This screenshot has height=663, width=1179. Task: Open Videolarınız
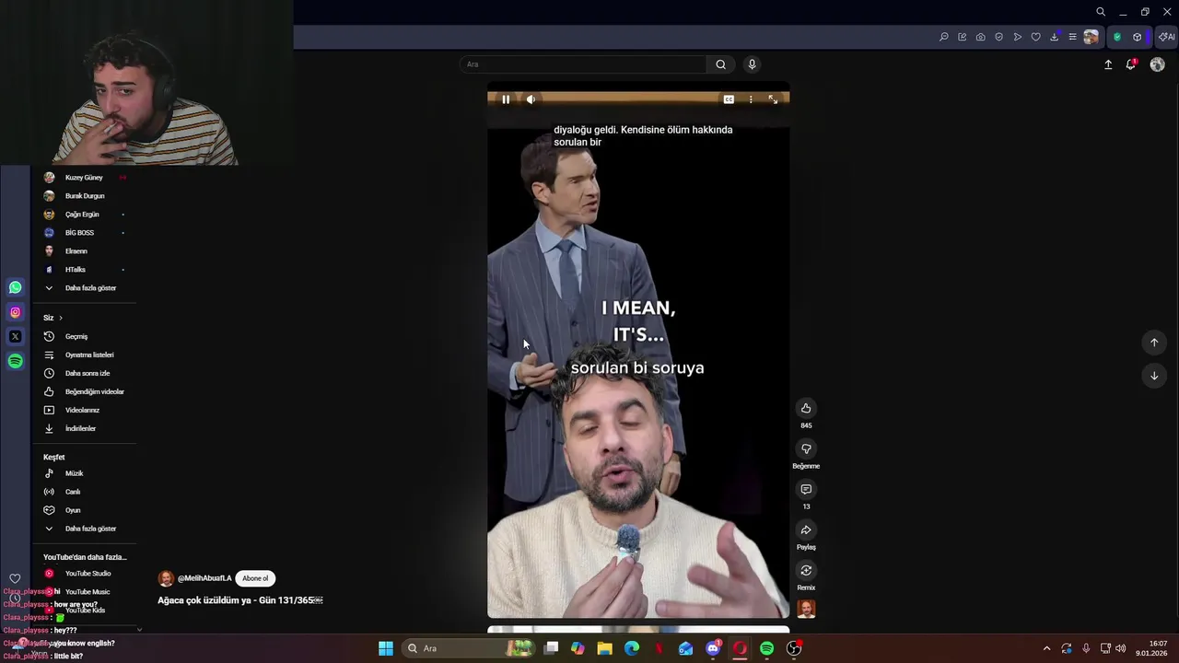pos(84,410)
